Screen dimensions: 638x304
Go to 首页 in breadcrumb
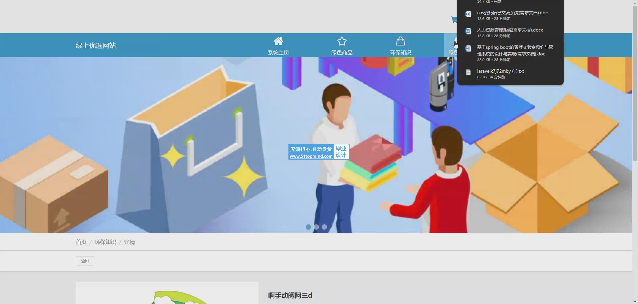click(81, 242)
